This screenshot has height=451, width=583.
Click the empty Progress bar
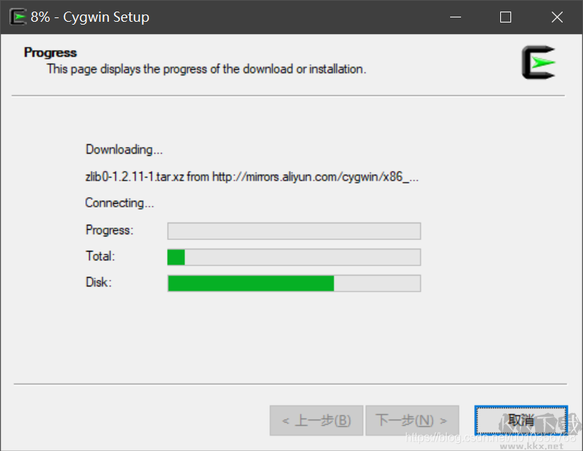tap(293, 231)
